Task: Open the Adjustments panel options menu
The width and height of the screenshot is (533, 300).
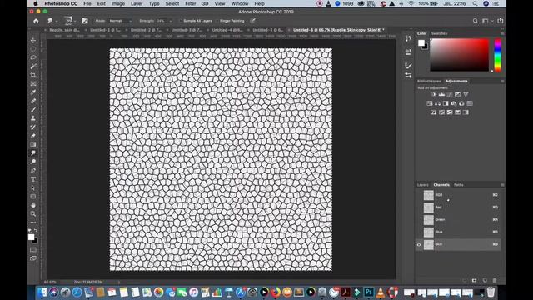Action: [502, 82]
